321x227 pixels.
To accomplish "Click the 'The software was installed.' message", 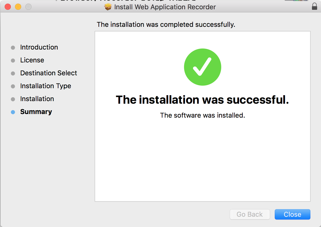I will [x=202, y=115].
